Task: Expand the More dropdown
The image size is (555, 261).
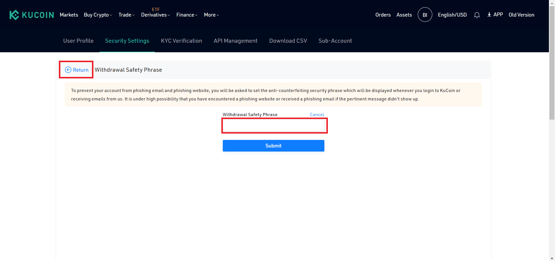Action: pyautogui.click(x=211, y=15)
